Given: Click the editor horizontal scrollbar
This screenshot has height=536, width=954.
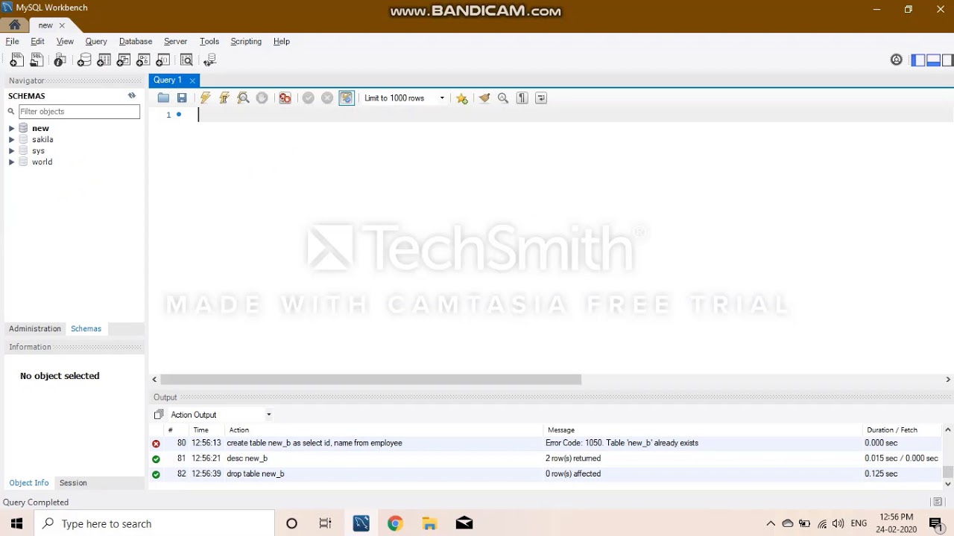Looking at the screenshot, I should (x=370, y=380).
